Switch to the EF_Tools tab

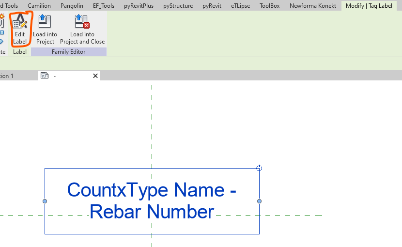coord(104,6)
